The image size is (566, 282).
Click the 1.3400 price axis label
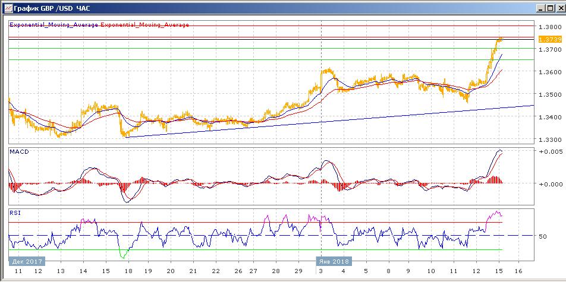coord(550,117)
